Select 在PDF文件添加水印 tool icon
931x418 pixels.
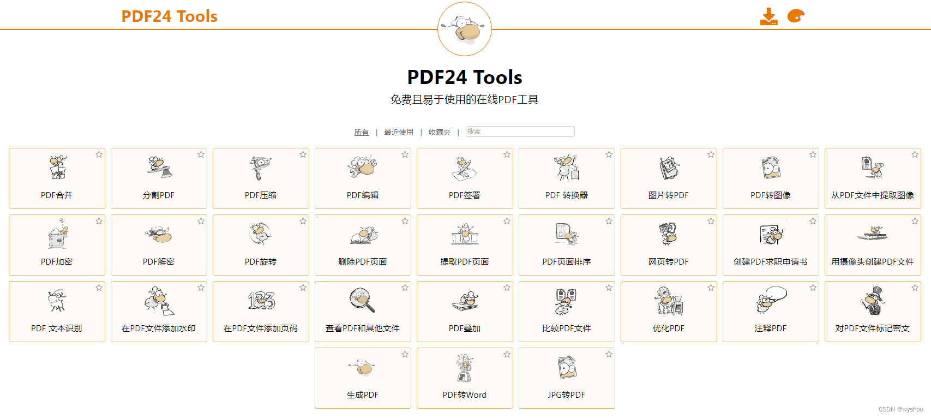tap(159, 301)
